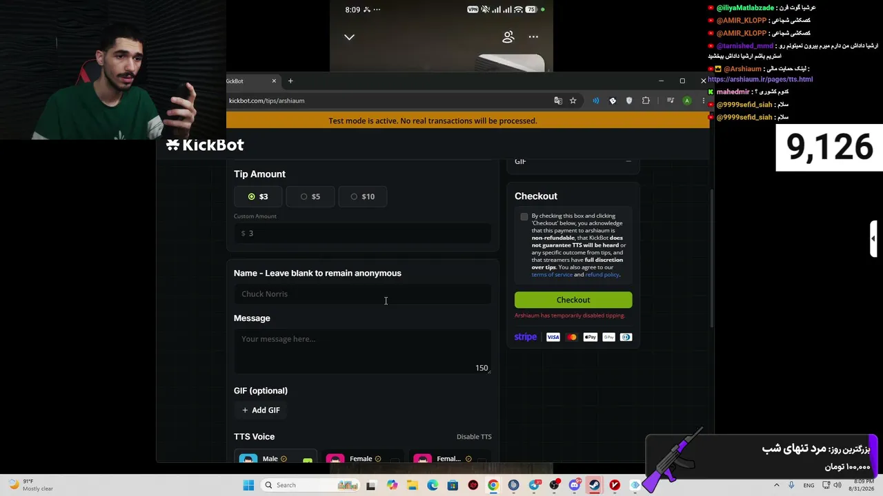
Task: Click the Stripe payment logo
Action: pyautogui.click(x=526, y=337)
